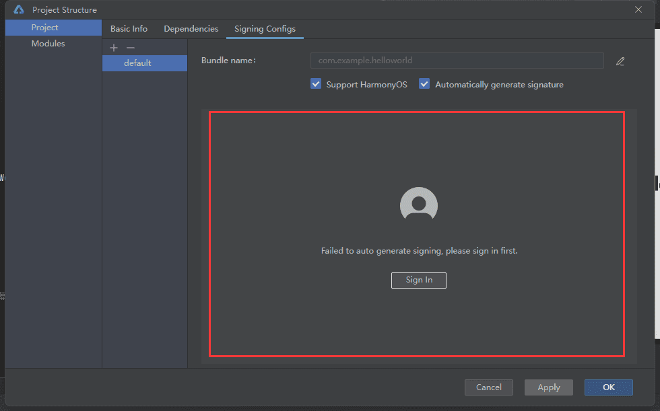660x411 pixels.
Task: Switch to the Dependencies tab
Action: 191,28
